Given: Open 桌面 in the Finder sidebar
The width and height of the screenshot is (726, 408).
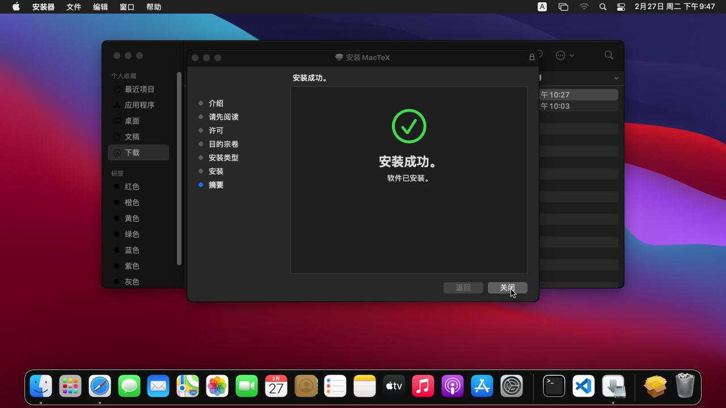Looking at the screenshot, I should pos(138,121).
